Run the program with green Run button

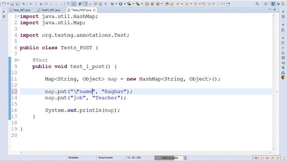click(121, 4)
